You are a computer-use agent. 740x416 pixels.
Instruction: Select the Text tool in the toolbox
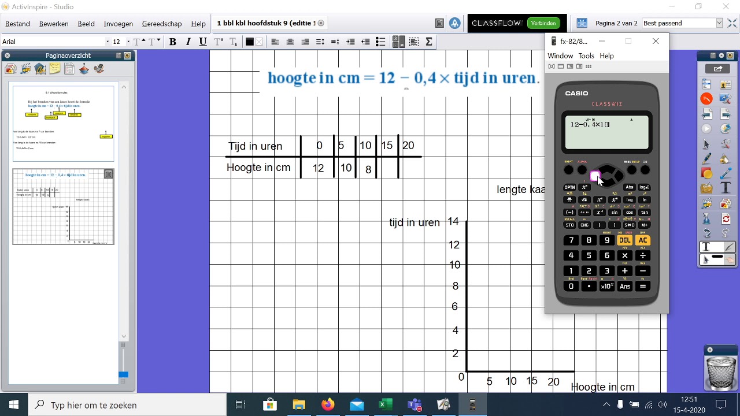tap(726, 188)
